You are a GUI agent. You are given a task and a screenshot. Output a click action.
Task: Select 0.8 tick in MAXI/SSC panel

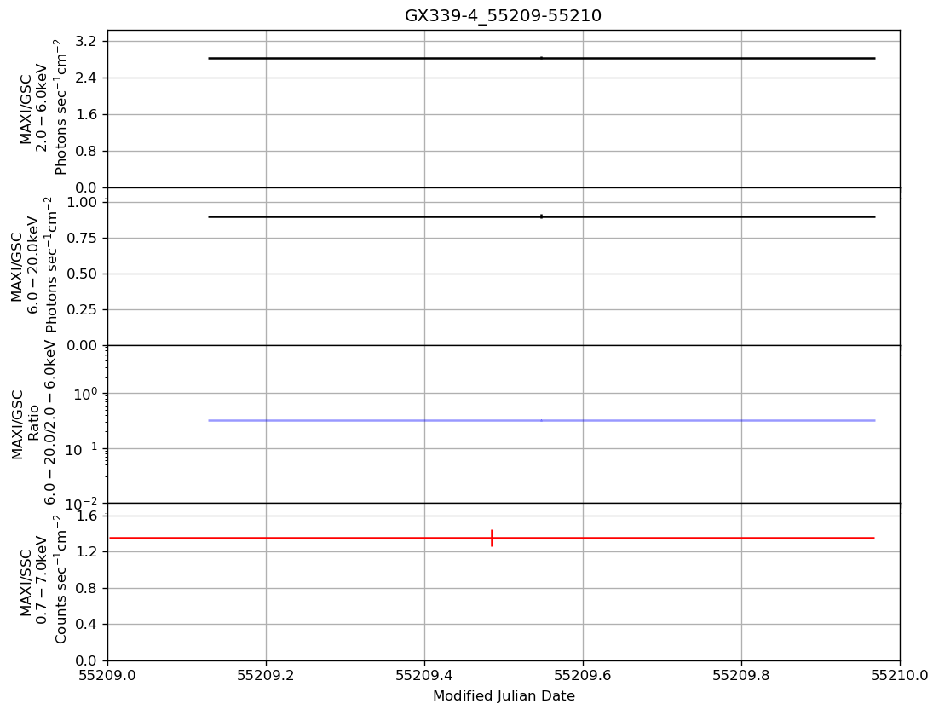[x=86, y=588]
